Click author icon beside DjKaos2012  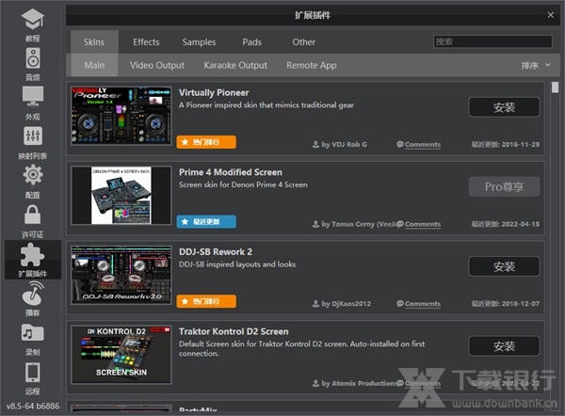(x=315, y=304)
